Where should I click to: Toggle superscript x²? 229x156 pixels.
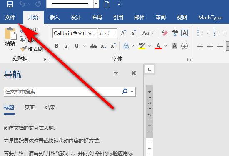click(x=113, y=45)
